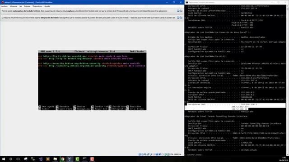Open the red application icon on taskbar
Image resolution: width=289 pixels, height=162 pixels.
tap(92, 159)
